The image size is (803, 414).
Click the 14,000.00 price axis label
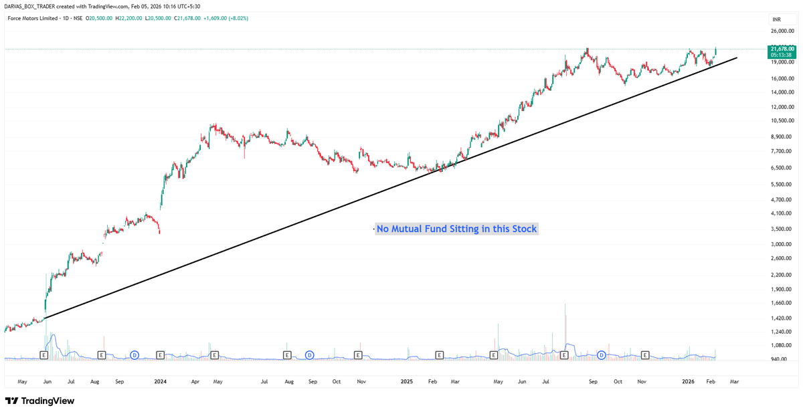782,92
